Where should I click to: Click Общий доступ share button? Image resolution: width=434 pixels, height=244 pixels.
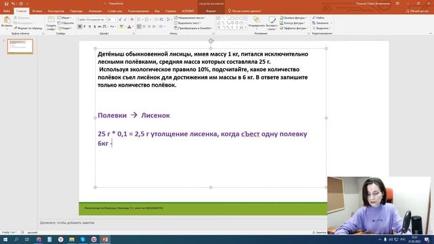417,11
